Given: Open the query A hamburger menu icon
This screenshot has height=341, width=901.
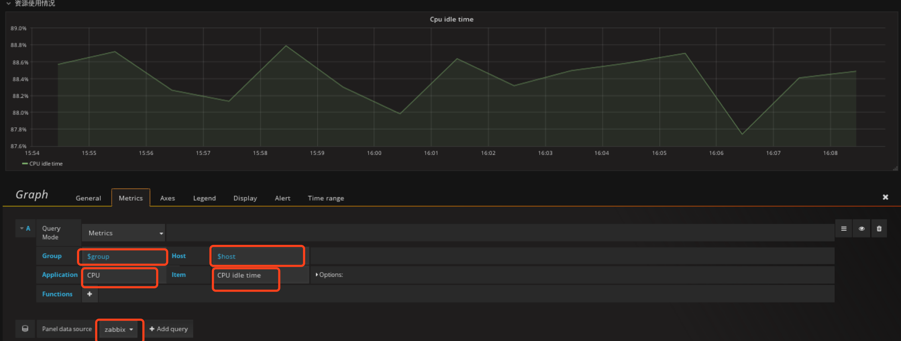Looking at the screenshot, I should (843, 229).
